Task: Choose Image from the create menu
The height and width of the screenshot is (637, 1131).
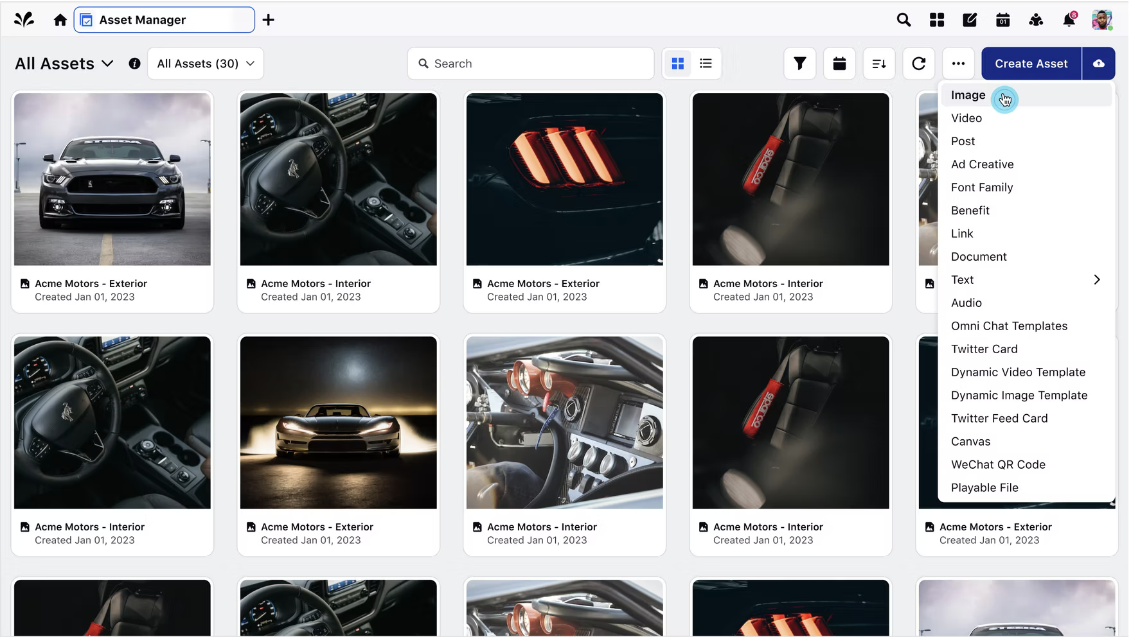Action: (1026, 95)
